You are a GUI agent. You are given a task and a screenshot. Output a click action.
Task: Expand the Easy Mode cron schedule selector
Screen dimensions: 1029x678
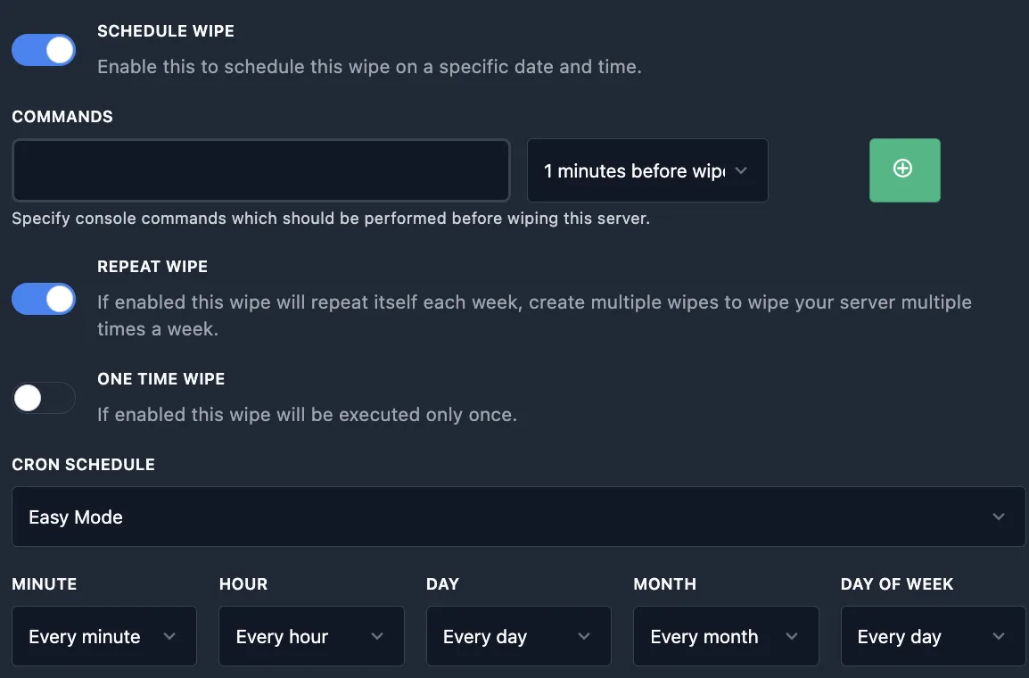[x=517, y=517]
